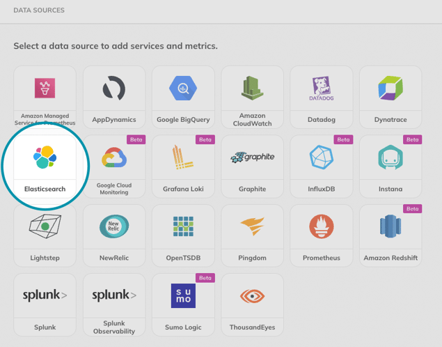Click the New Relic round logo
The width and height of the screenshot is (442, 347).
(x=114, y=226)
